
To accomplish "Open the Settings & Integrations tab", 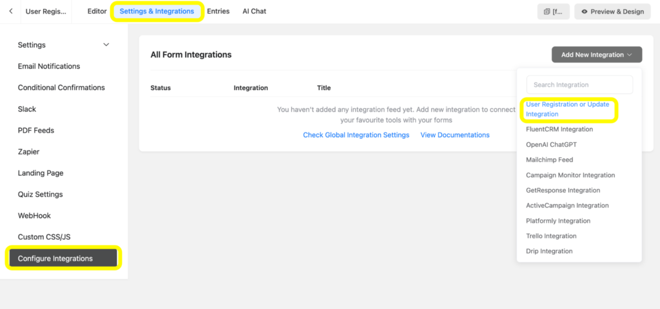I will click(x=157, y=12).
